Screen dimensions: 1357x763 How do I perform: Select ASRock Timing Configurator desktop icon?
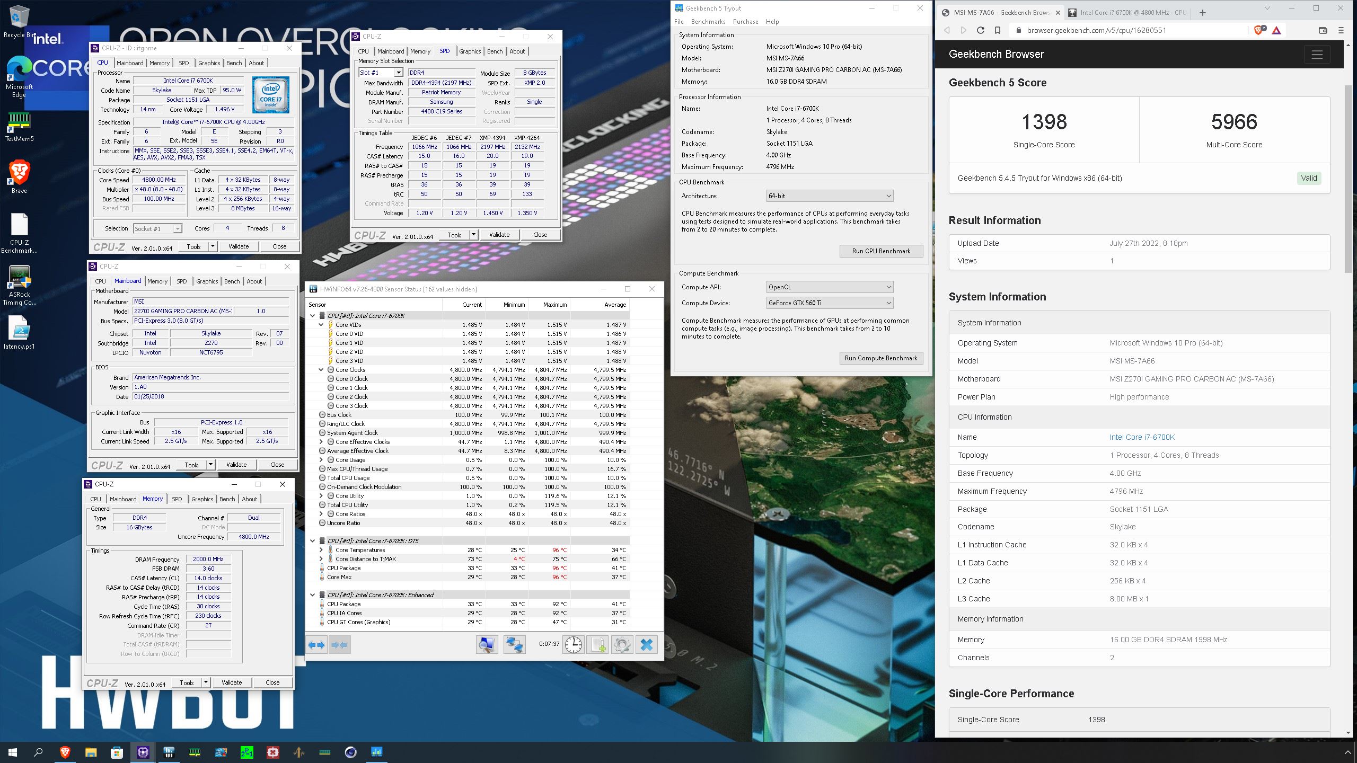pos(19,285)
